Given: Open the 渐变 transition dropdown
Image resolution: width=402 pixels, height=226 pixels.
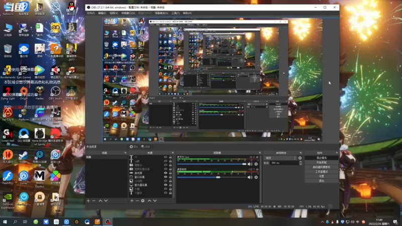Looking at the screenshot, I should tap(280, 158).
